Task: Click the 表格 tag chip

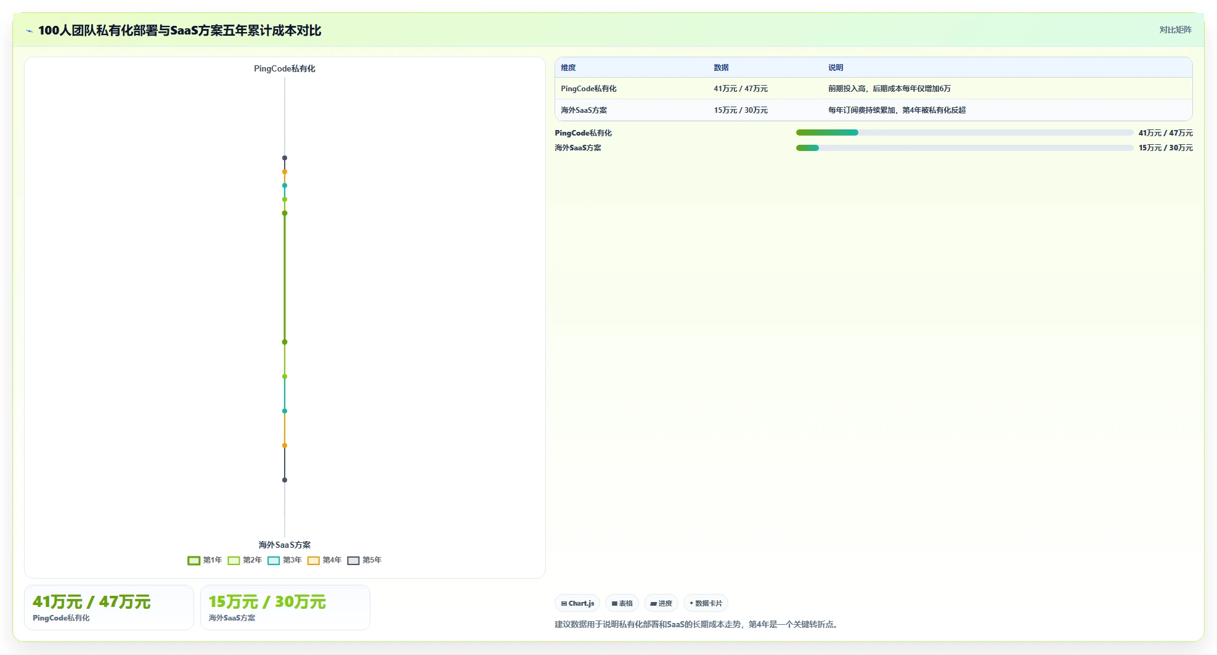Action: coord(622,603)
